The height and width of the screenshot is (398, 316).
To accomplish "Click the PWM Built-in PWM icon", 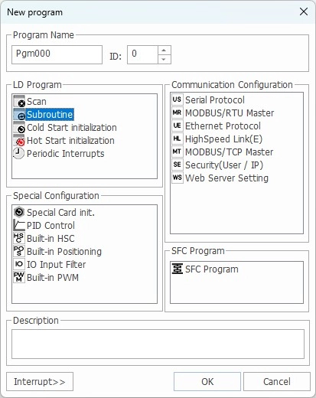I will pos(19,277).
